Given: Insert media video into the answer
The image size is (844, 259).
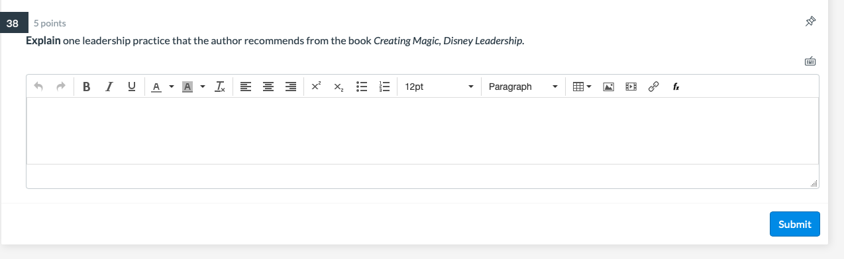Looking at the screenshot, I should coord(631,87).
